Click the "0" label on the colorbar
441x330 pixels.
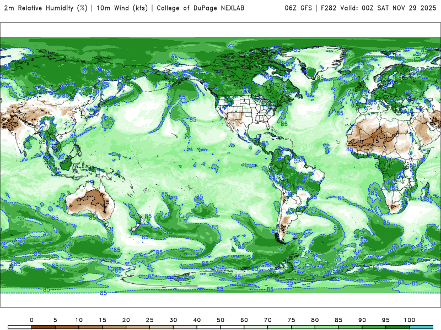click(31, 320)
